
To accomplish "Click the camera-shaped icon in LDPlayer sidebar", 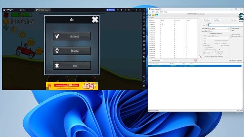I will click(x=144, y=37).
